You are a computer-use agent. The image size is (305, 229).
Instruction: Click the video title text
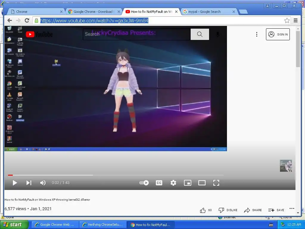coord(47,199)
